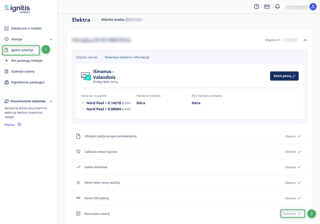Click the Keisti ESO planą label
The image size is (320, 224).
click(x=96, y=198)
